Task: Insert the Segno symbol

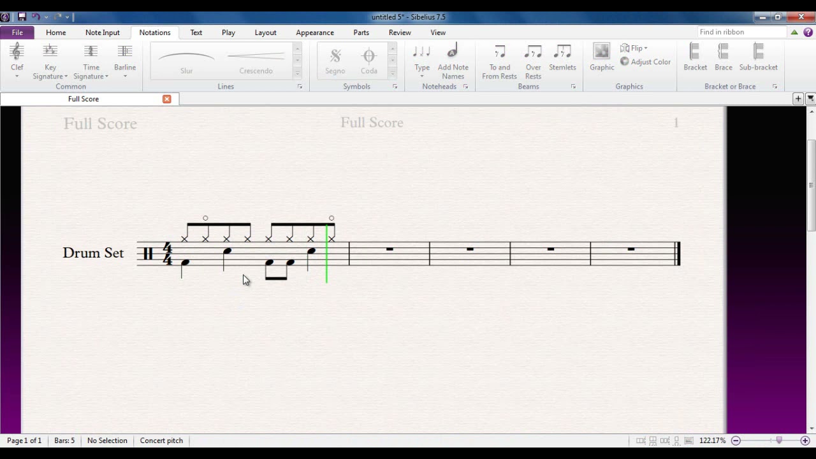Action: (x=335, y=61)
